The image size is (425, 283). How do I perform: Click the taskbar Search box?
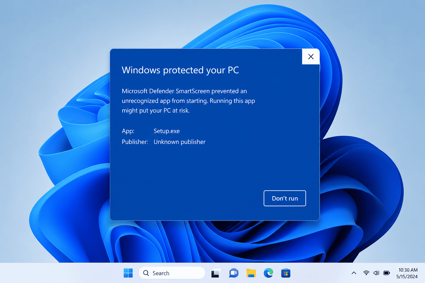point(172,273)
